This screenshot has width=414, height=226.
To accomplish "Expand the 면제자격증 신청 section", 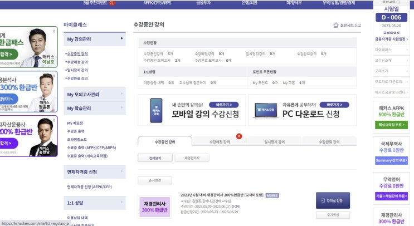I will click(x=95, y=172).
